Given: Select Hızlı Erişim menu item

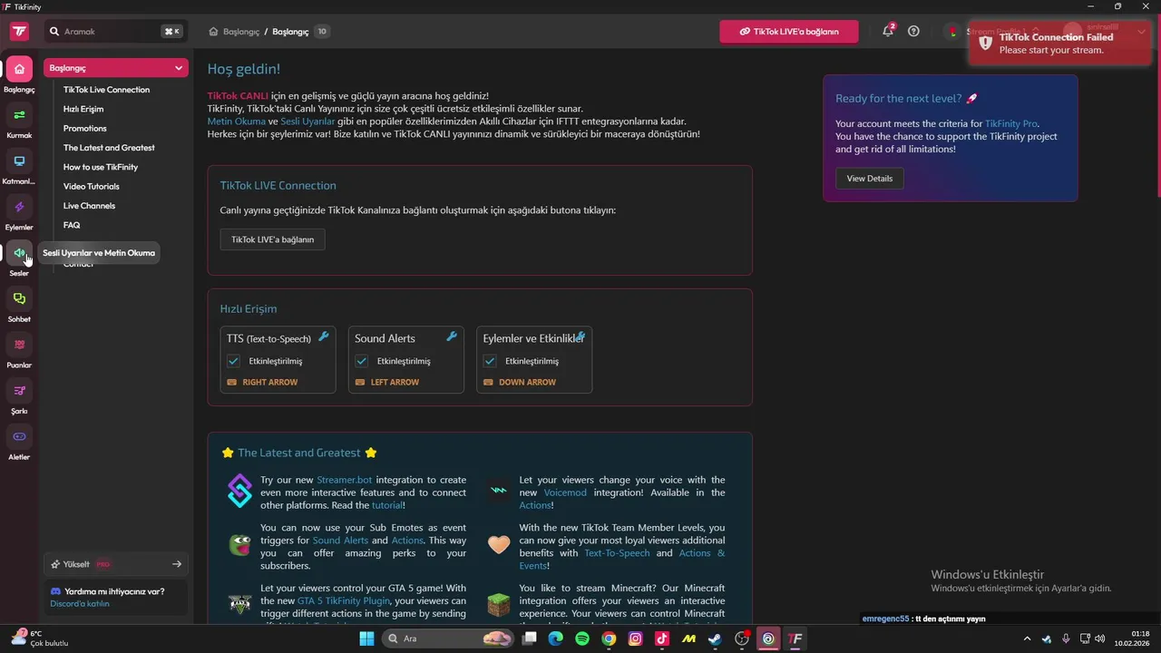Looking at the screenshot, I should point(83,109).
